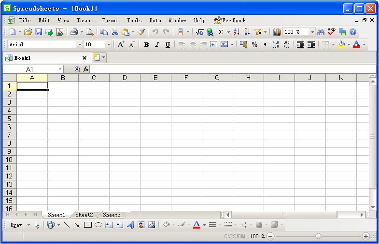Switch to the Sheet2 tab
Screen dimensions: 379x244
click(84, 215)
